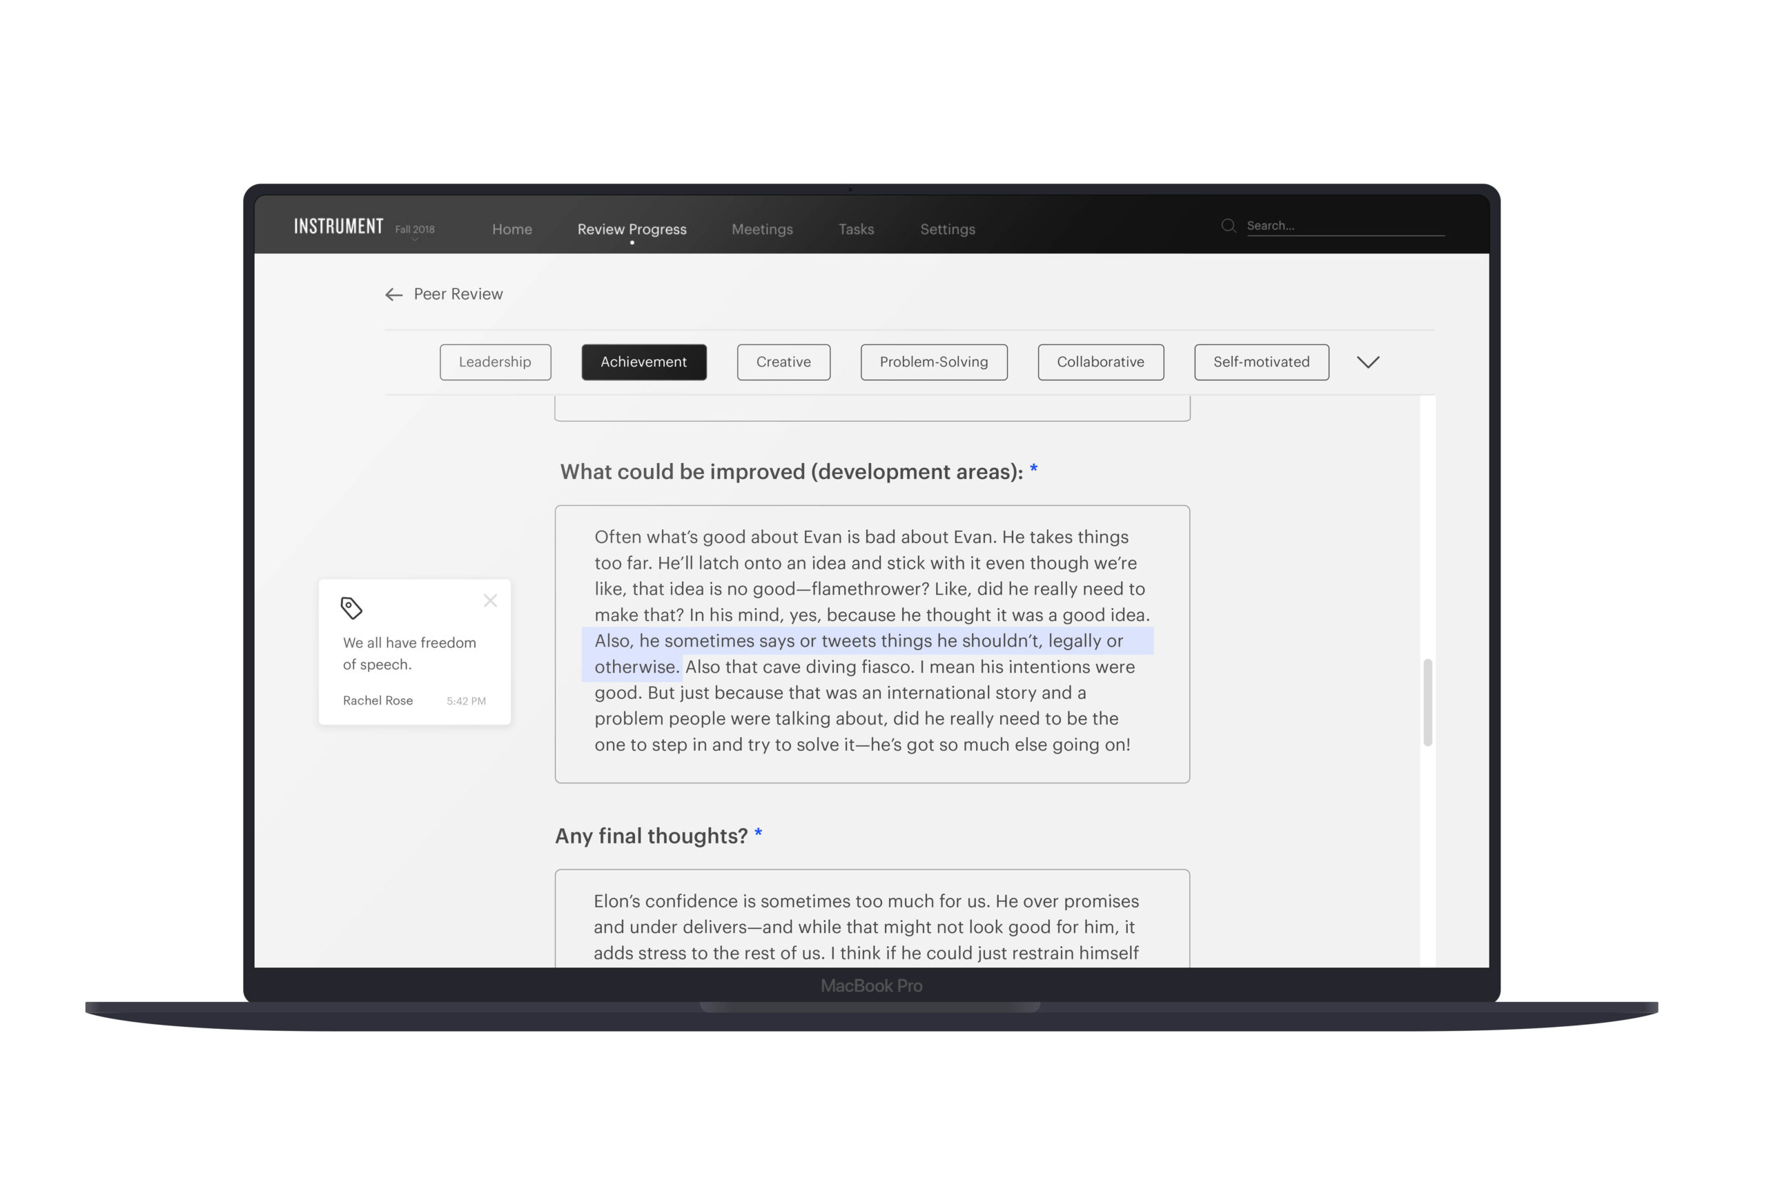Screen dimensions: 1767x1178
Task: Click the vertical scrollbar thumb
Action: [1427, 703]
